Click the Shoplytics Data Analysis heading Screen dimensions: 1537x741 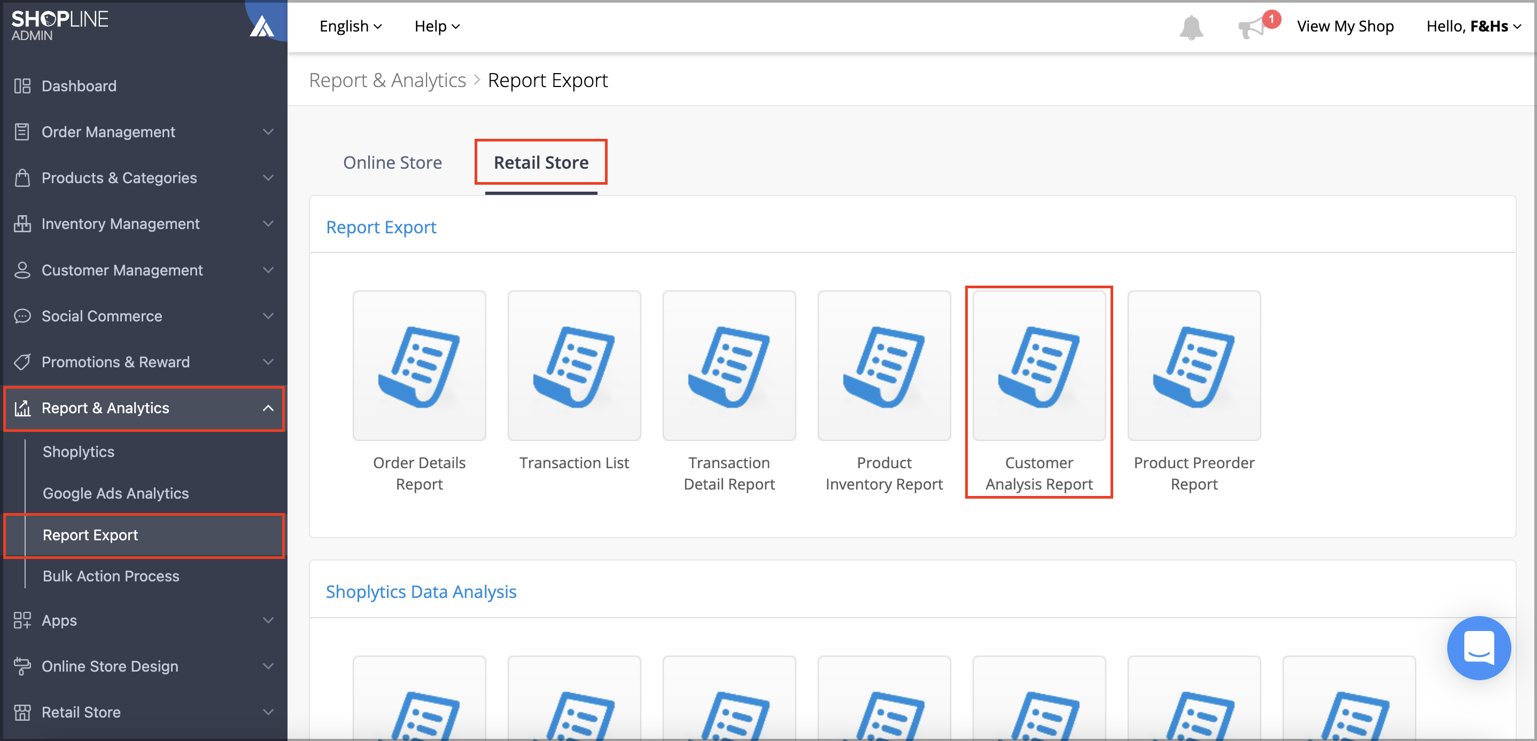point(421,592)
